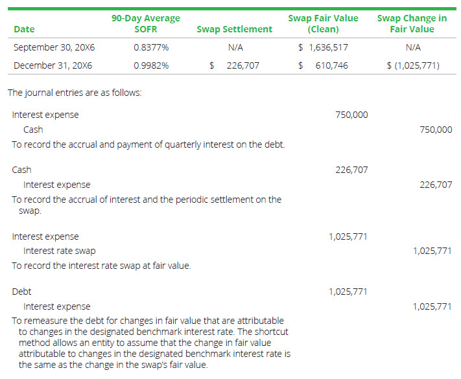Click "The journal entries are as follows:" text
461x379 pixels.
75,92
